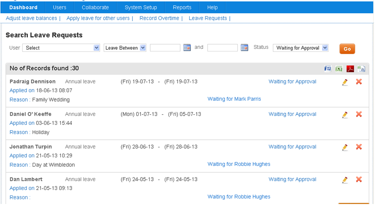Open the System Setup menu

tap(141, 7)
